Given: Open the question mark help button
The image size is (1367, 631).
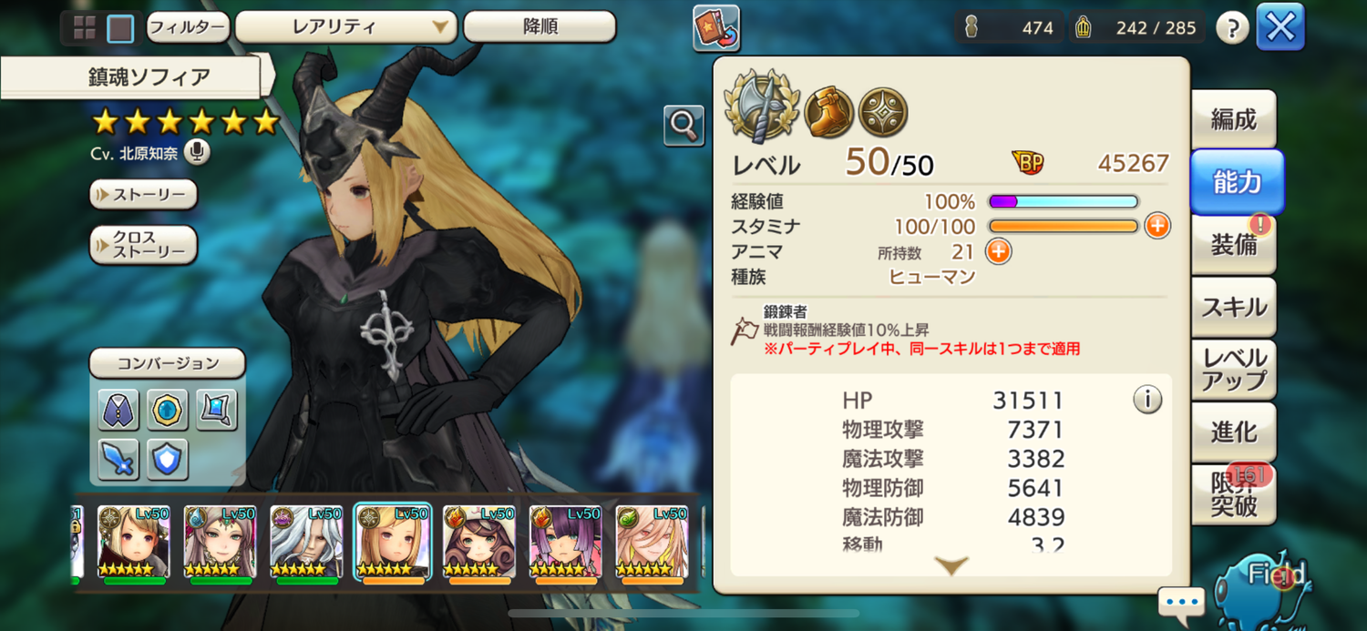Looking at the screenshot, I should pyautogui.click(x=1232, y=28).
